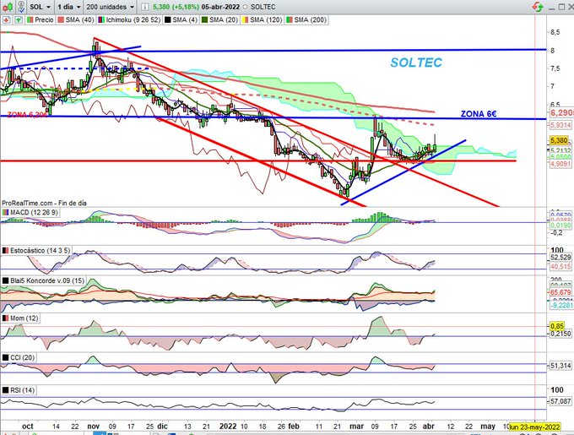Click the info 'i' icon beside price
Screen dimensions: 574x435
[145, 7]
